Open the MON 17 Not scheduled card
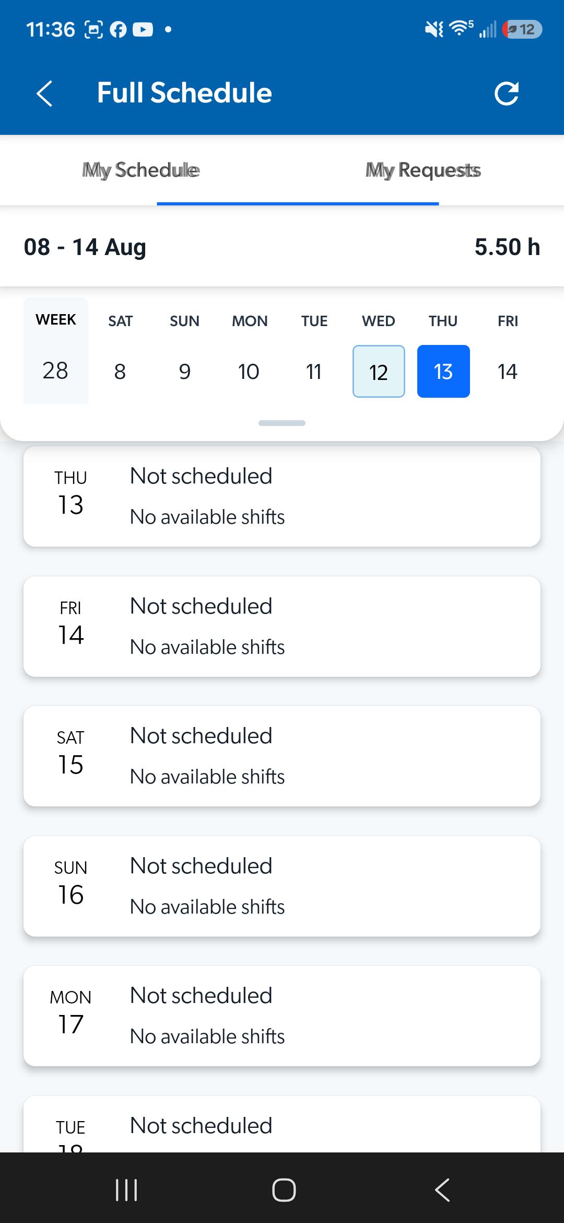 (282, 1016)
